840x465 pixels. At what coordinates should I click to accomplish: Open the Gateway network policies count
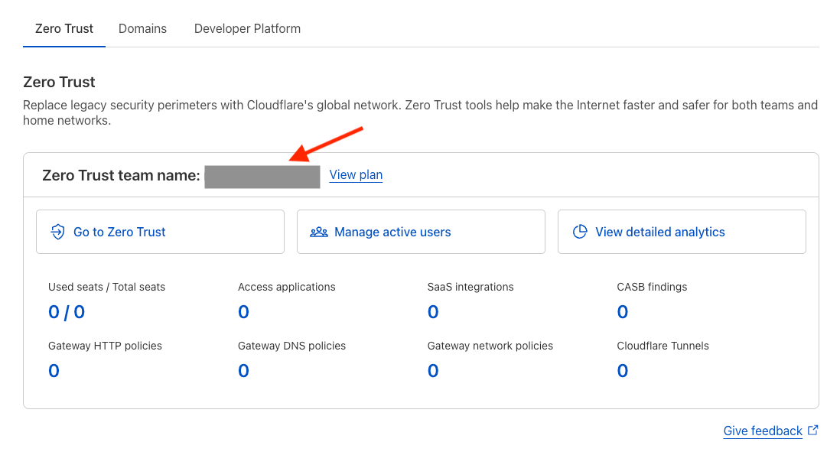coord(433,371)
